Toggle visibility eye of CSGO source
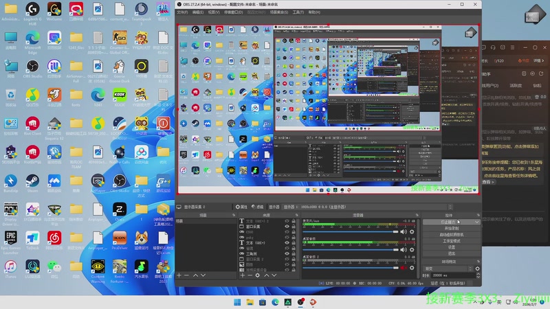550x309 pixels. 287,232
